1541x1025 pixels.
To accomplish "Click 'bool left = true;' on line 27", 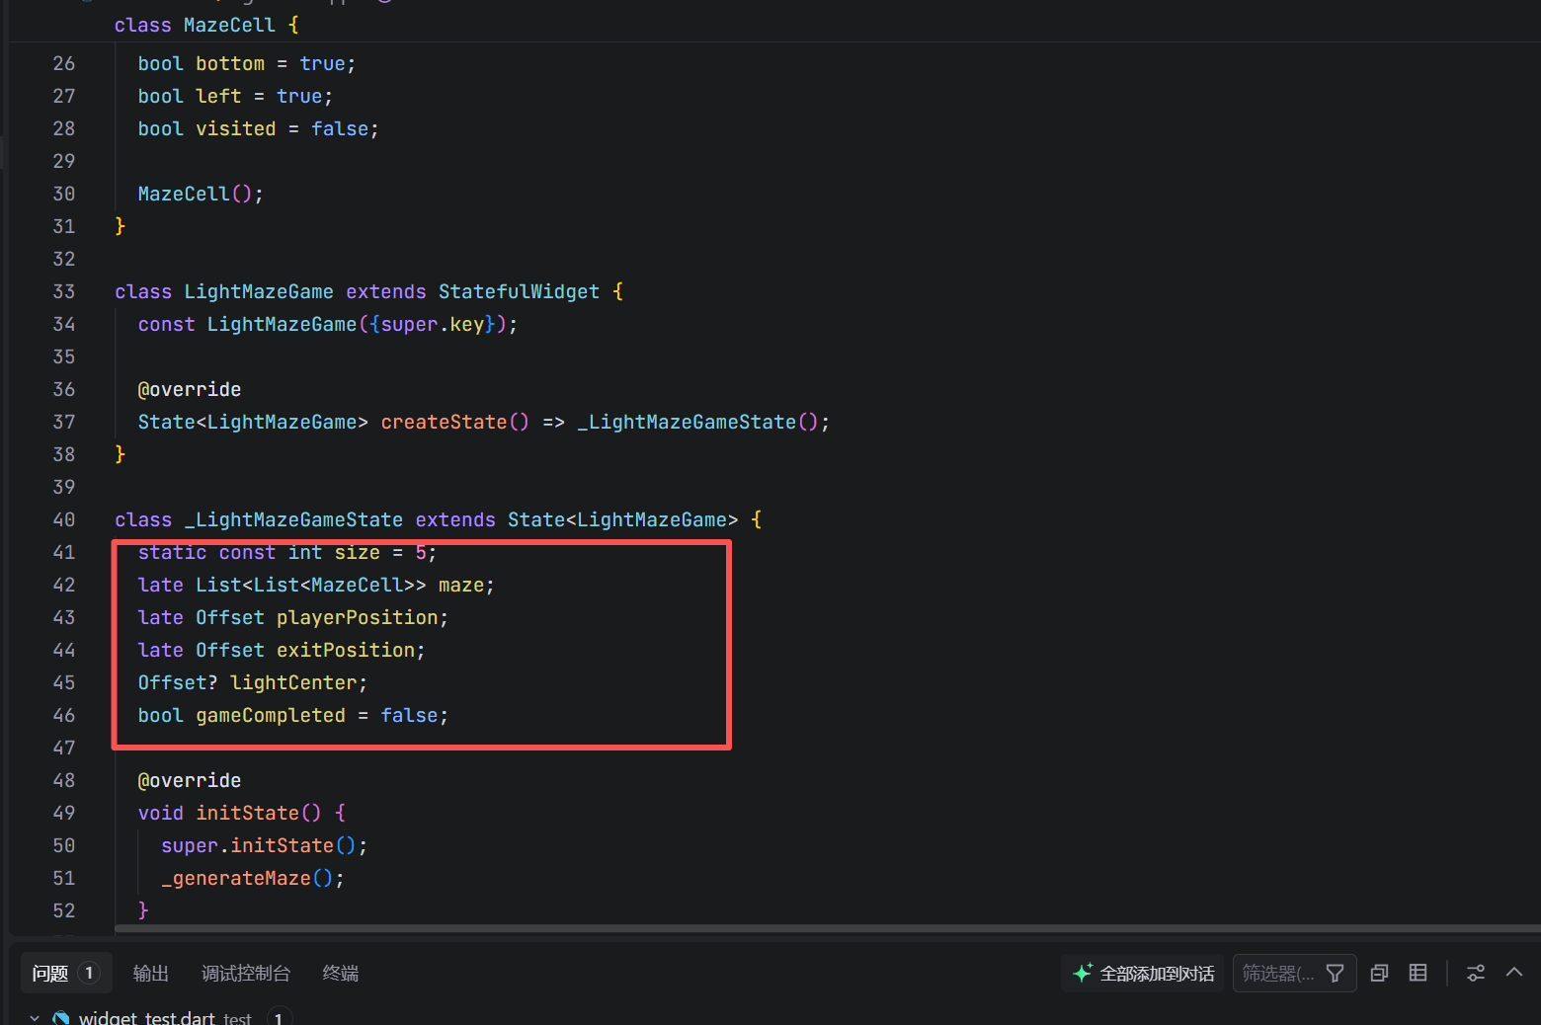I will click(235, 96).
